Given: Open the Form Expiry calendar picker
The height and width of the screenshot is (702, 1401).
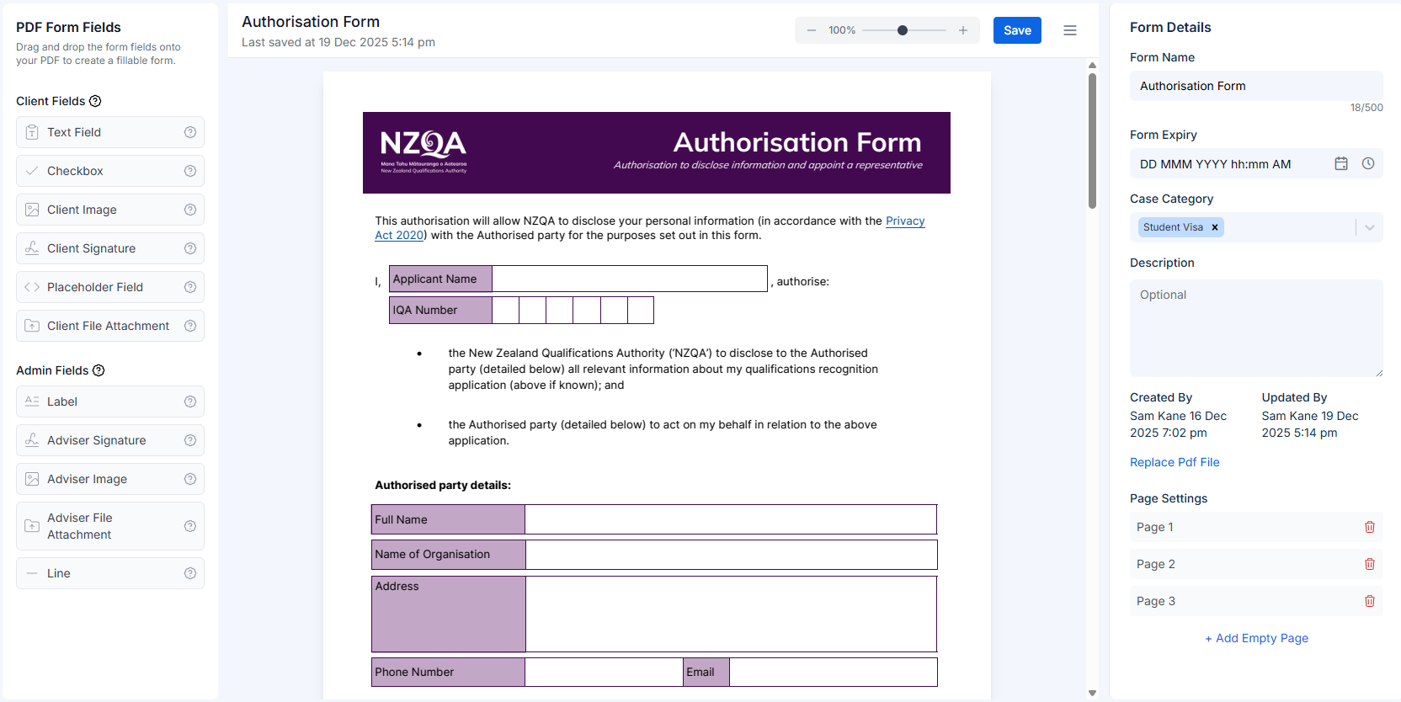Looking at the screenshot, I should 1340,163.
